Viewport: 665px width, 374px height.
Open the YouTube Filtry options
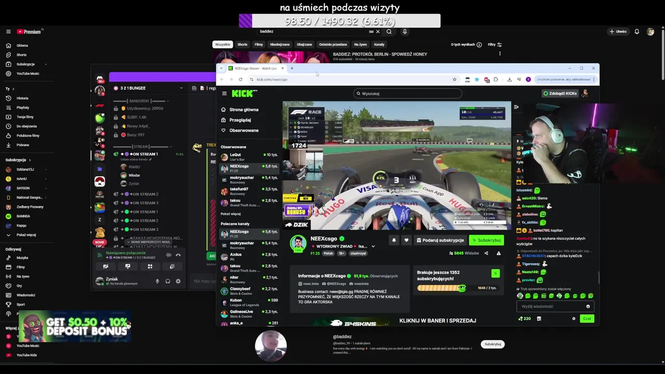pos(495,45)
